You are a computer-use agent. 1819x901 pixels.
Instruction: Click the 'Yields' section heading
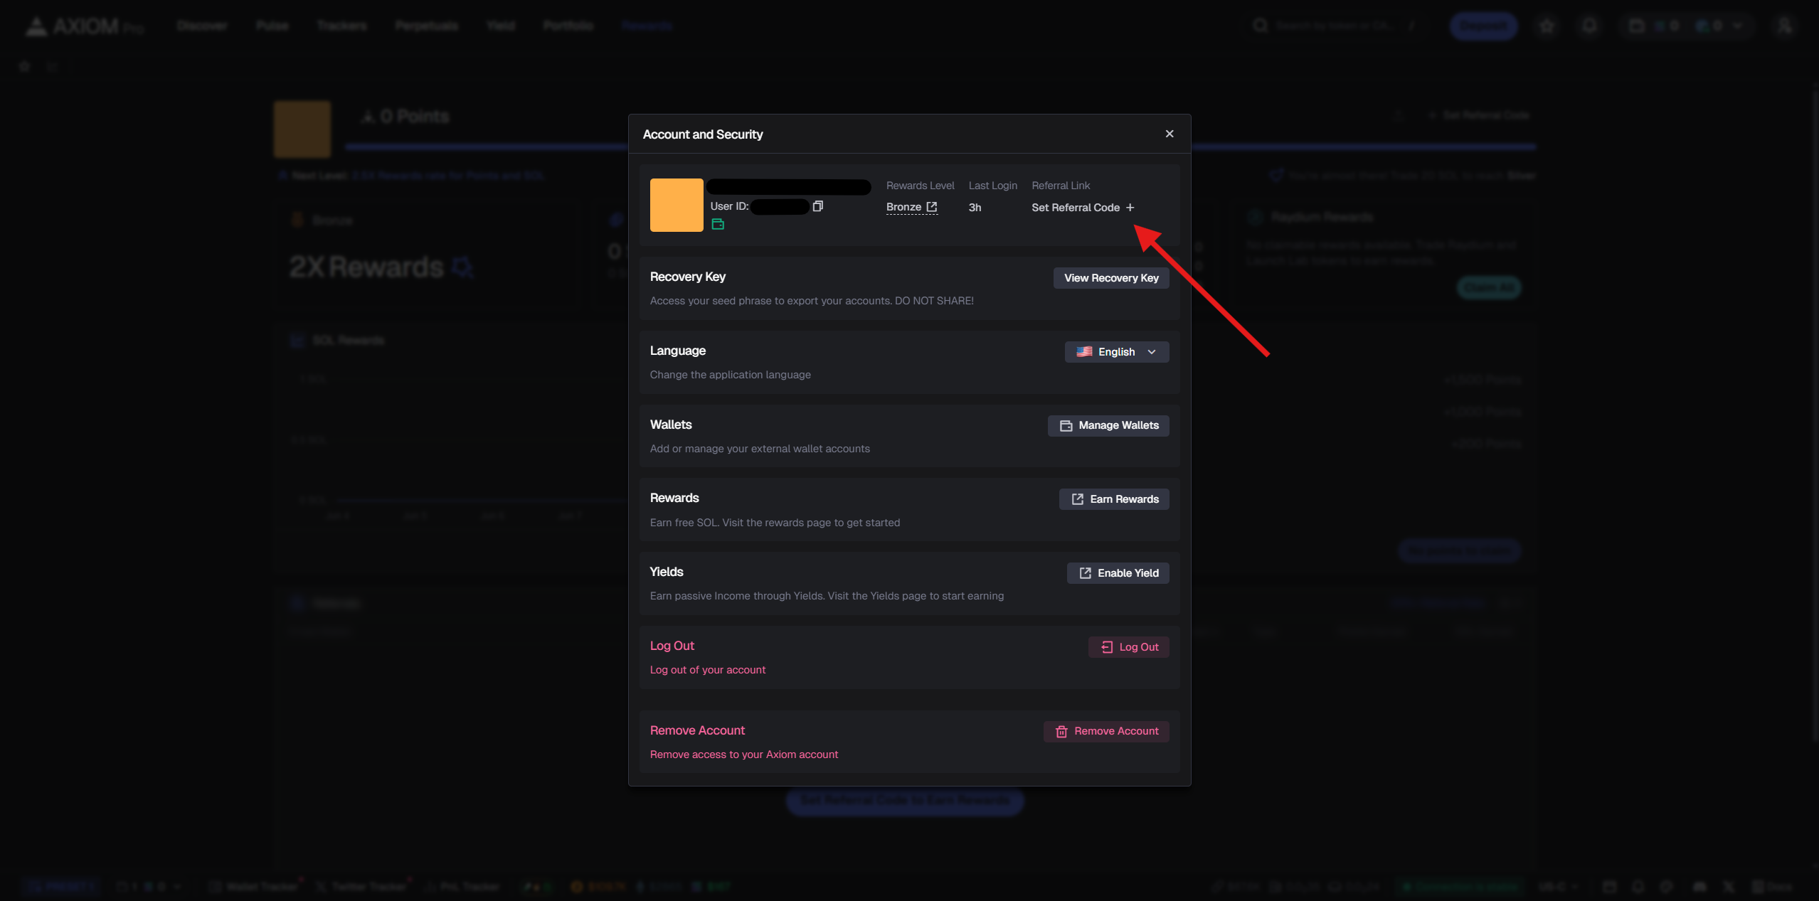coord(666,572)
